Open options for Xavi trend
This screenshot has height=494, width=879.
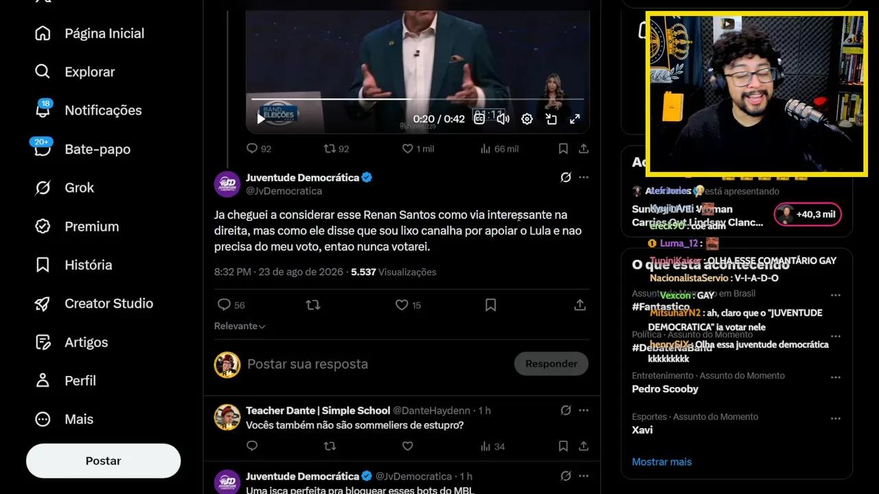(836, 419)
